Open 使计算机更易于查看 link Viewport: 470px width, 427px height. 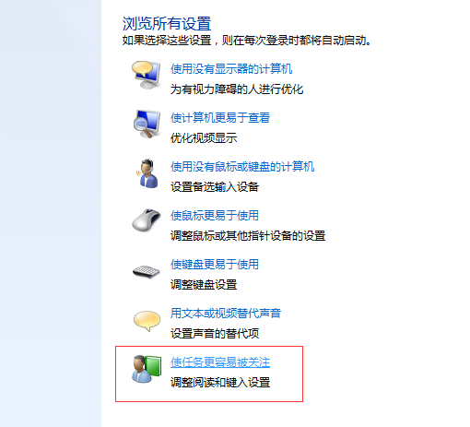pos(220,117)
